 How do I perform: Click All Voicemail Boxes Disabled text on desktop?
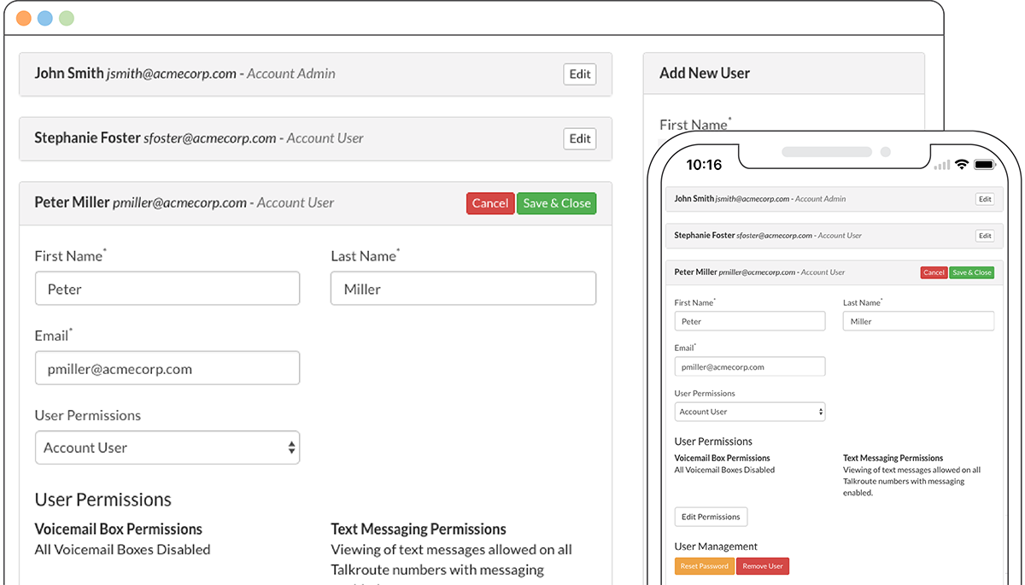coord(122,549)
